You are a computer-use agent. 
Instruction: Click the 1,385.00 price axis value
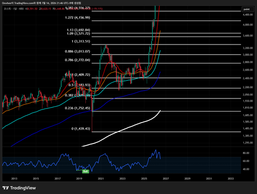point(248,136)
